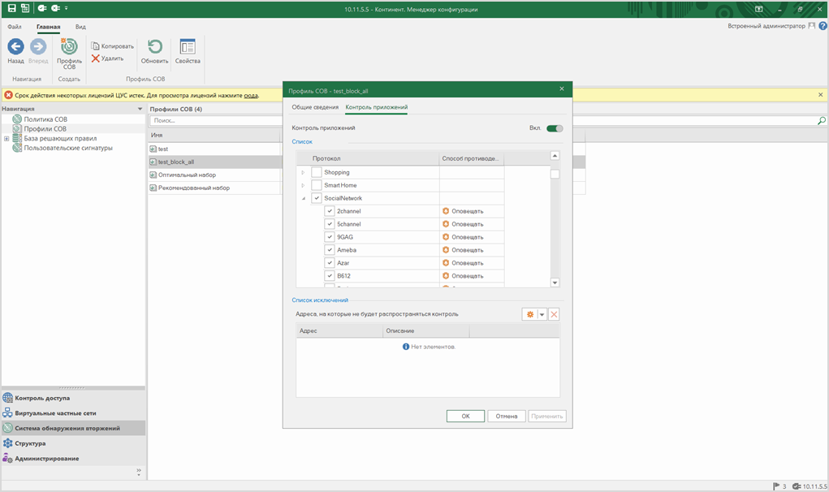The width and height of the screenshot is (829, 492).
Task: Uncheck the SocialNetwork category checkbox
Action: tap(317, 198)
